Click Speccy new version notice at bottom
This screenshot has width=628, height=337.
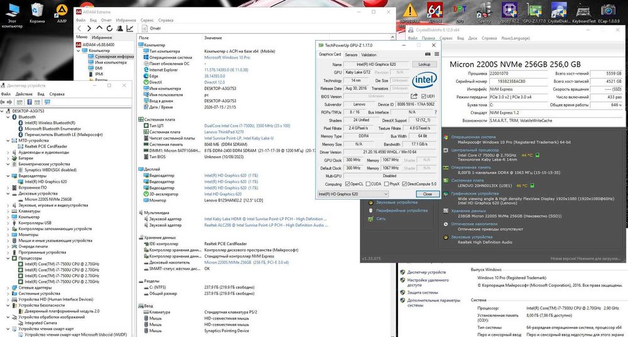[585, 259]
